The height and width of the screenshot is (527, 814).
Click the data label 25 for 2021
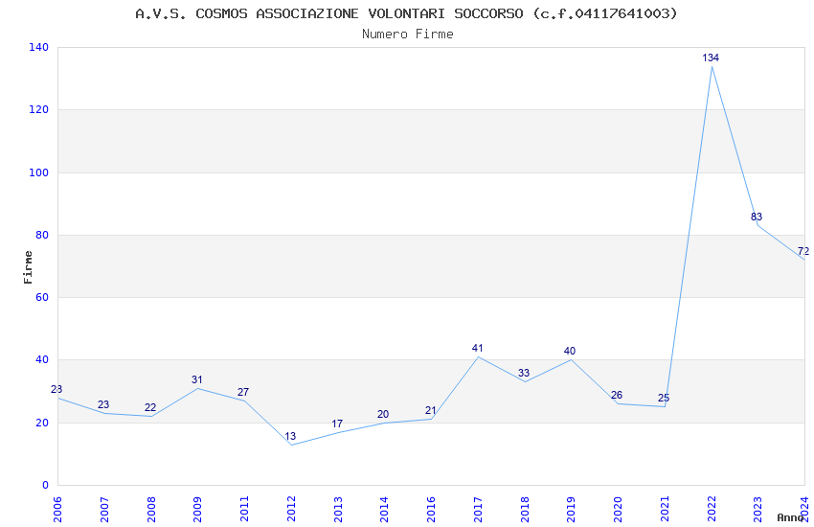point(664,399)
